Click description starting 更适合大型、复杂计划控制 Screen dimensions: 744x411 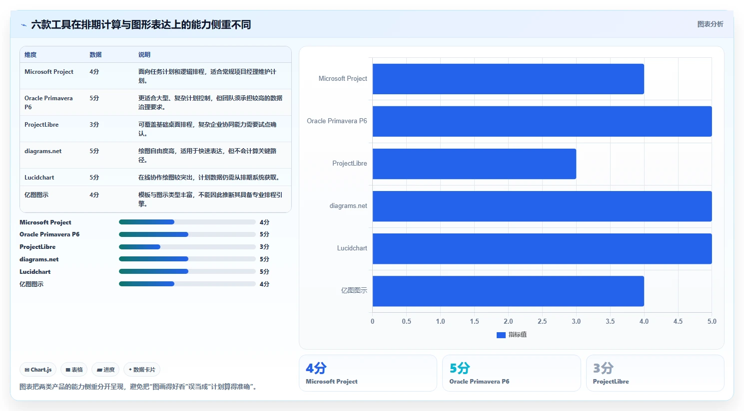click(x=210, y=103)
